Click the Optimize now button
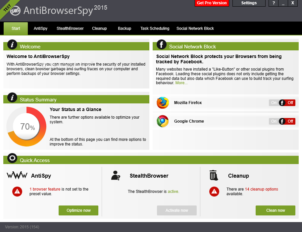This screenshot has height=232, width=302. click(78, 210)
